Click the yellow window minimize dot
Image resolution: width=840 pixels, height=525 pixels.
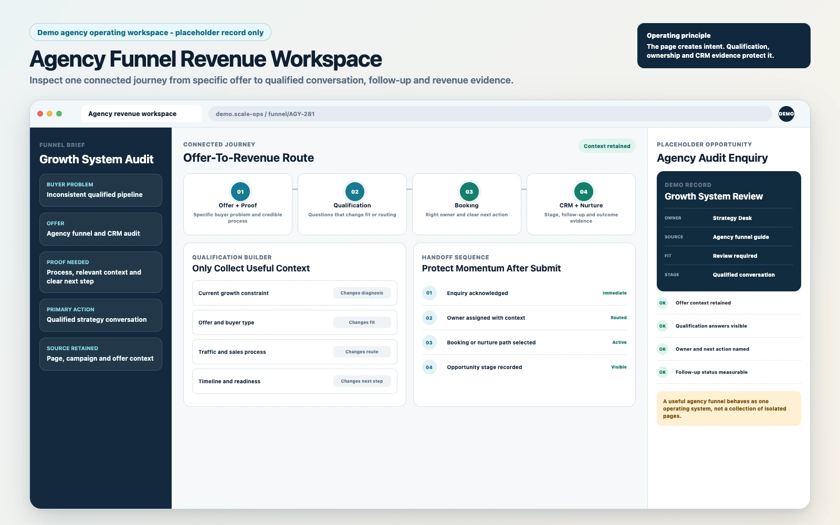tap(50, 113)
